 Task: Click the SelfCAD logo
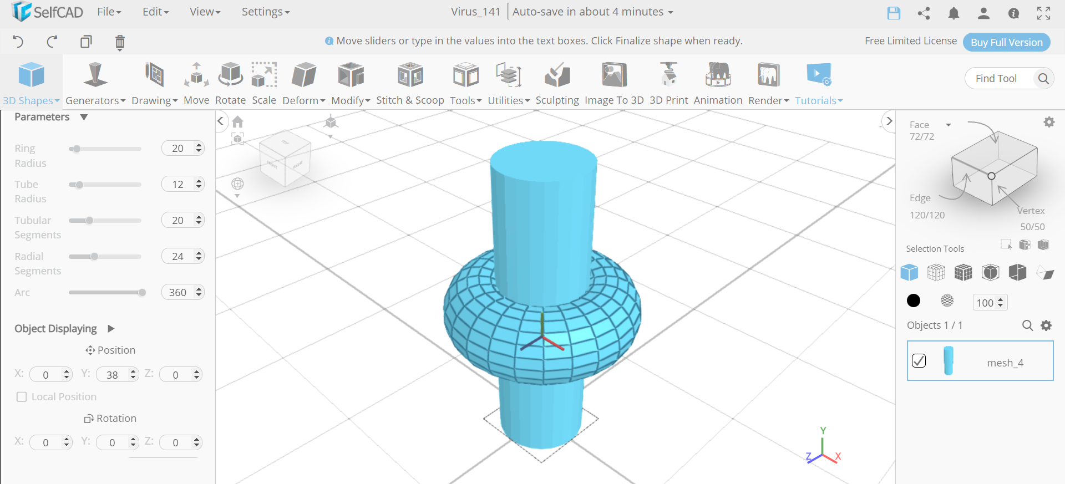[47, 12]
